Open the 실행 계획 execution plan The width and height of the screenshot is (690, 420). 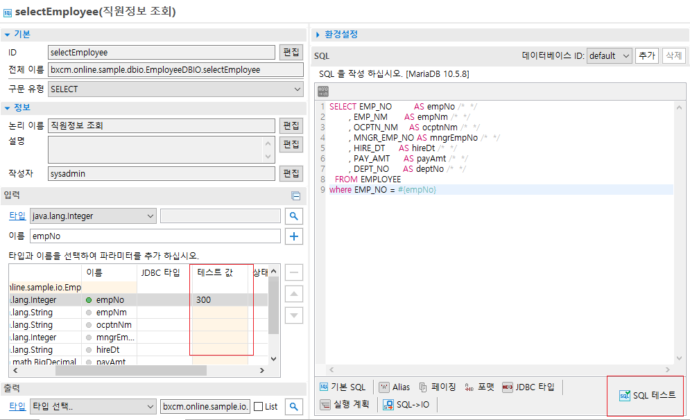coord(346,404)
